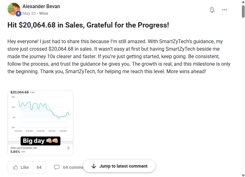Click the level 4 badge on avatar
Image resolution: width=245 pixels, height=177 pixels.
(x=18, y=13)
